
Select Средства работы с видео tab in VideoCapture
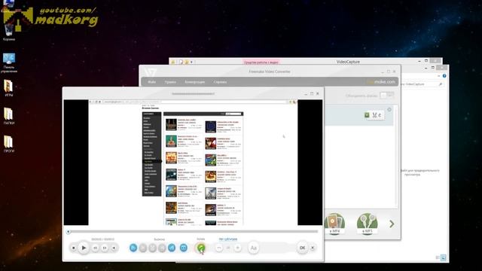tap(261, 62)
